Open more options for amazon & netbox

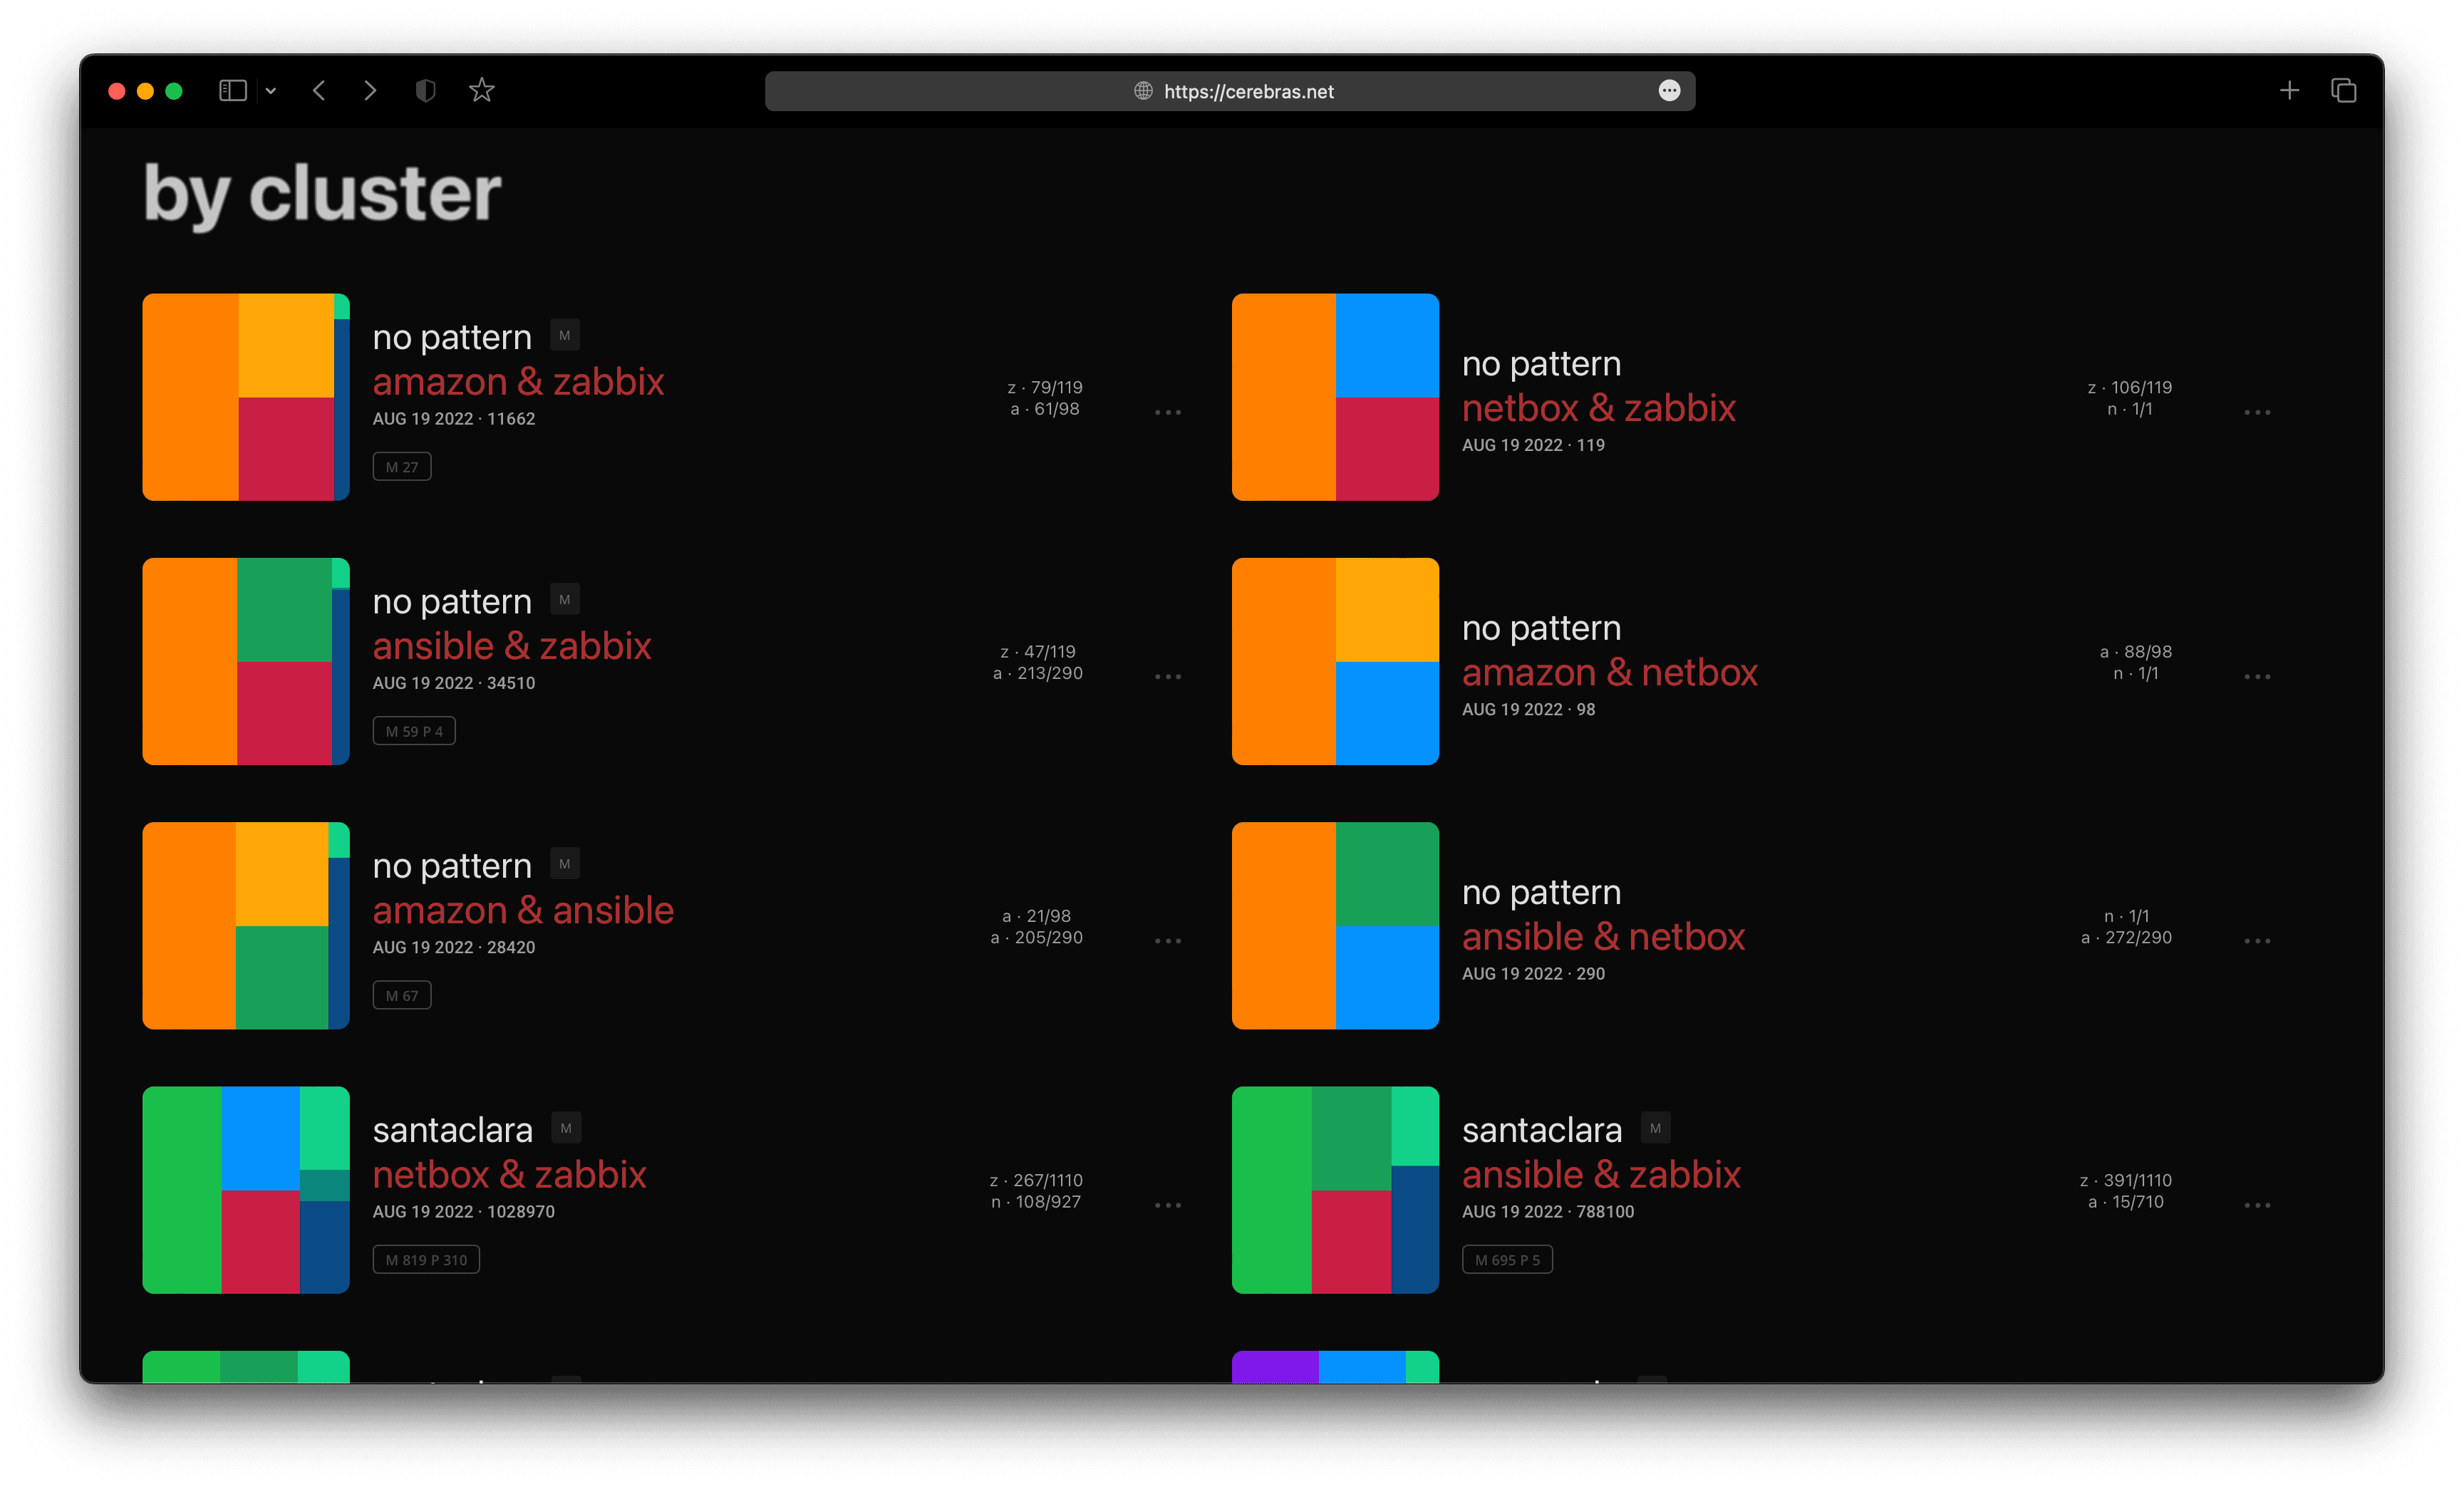(x=2257, y=677)
